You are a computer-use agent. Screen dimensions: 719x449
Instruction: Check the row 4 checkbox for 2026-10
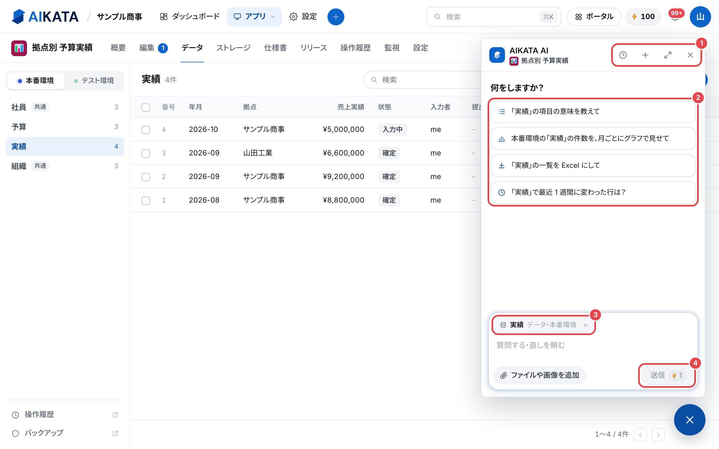pyautogui.click(x=145, y=130)
